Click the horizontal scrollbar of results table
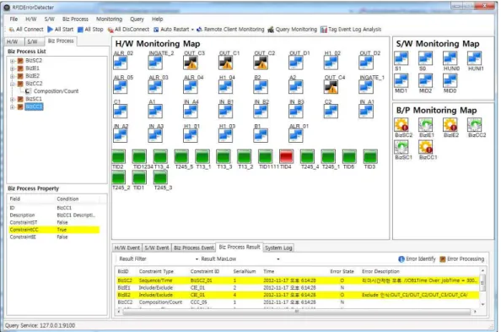This screenshot has width=501, height=332. [297, 311]
